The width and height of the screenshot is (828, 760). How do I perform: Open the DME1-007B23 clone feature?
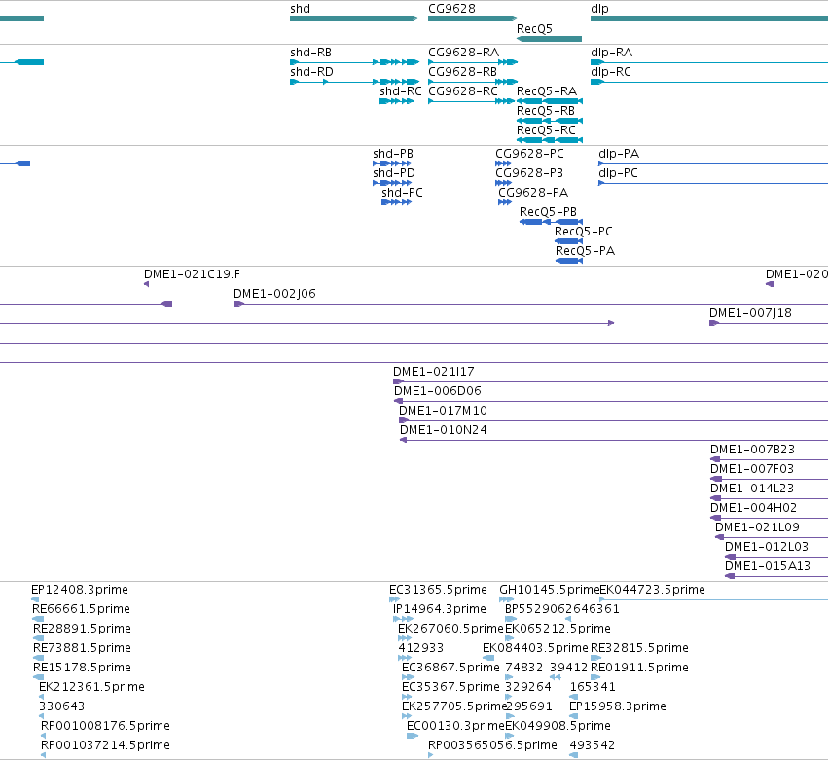tap(769, 459)
